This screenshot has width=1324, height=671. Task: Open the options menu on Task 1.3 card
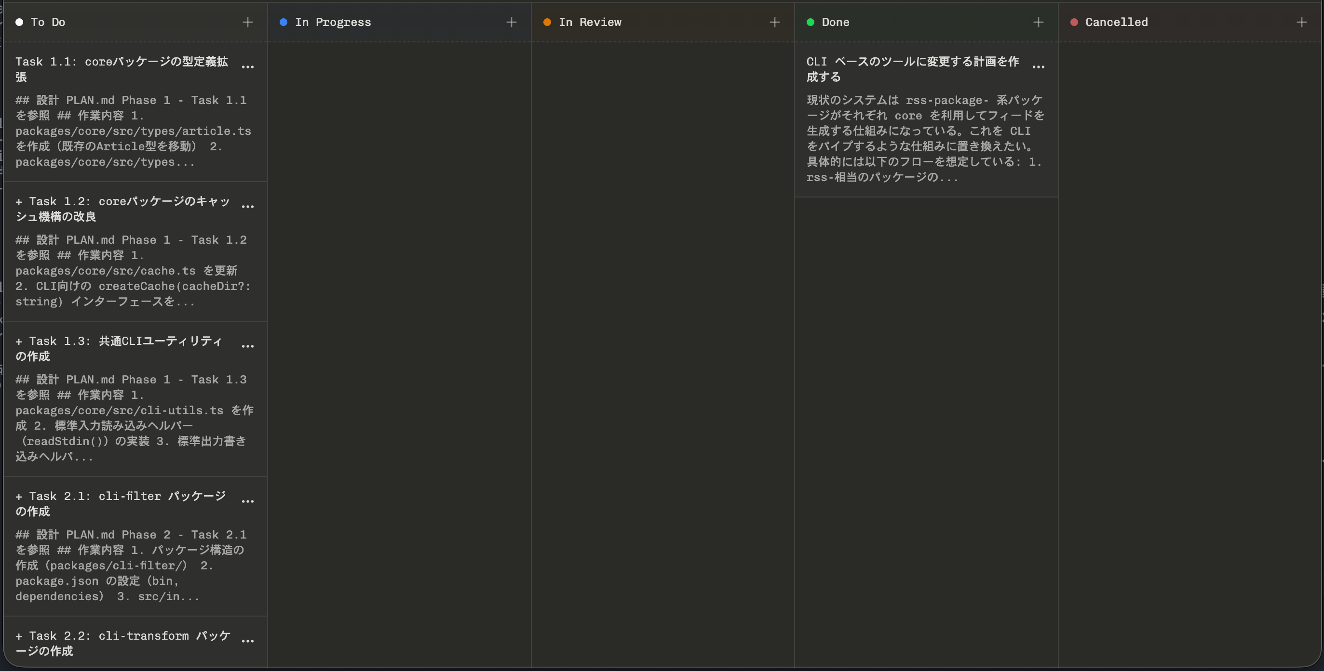tap(248, 345)
